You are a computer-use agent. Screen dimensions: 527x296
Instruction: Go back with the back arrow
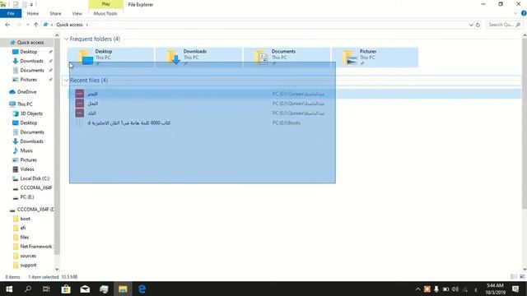pos(7,25)
